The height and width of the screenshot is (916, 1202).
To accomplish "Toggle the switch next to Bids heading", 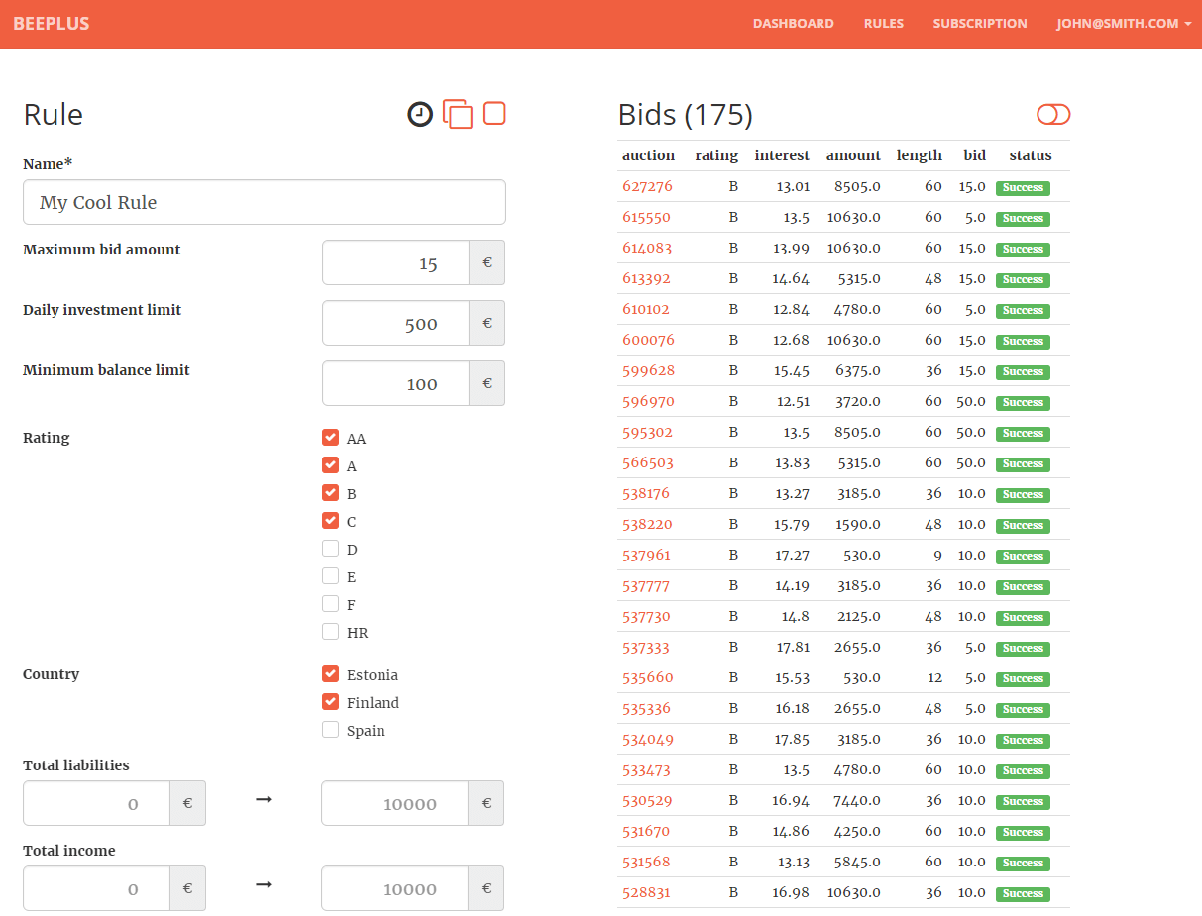I will pos(1053,115).
